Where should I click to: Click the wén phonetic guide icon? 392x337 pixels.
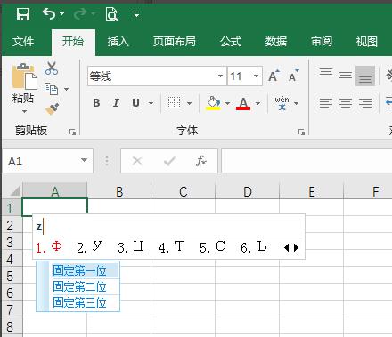[x=282, y=103]
